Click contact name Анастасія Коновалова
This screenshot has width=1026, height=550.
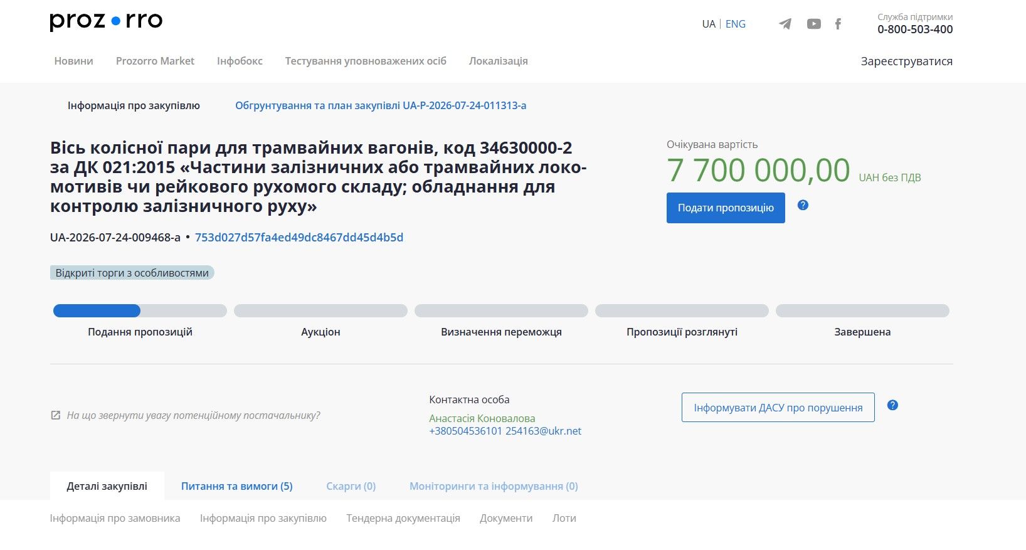(482, 418)
